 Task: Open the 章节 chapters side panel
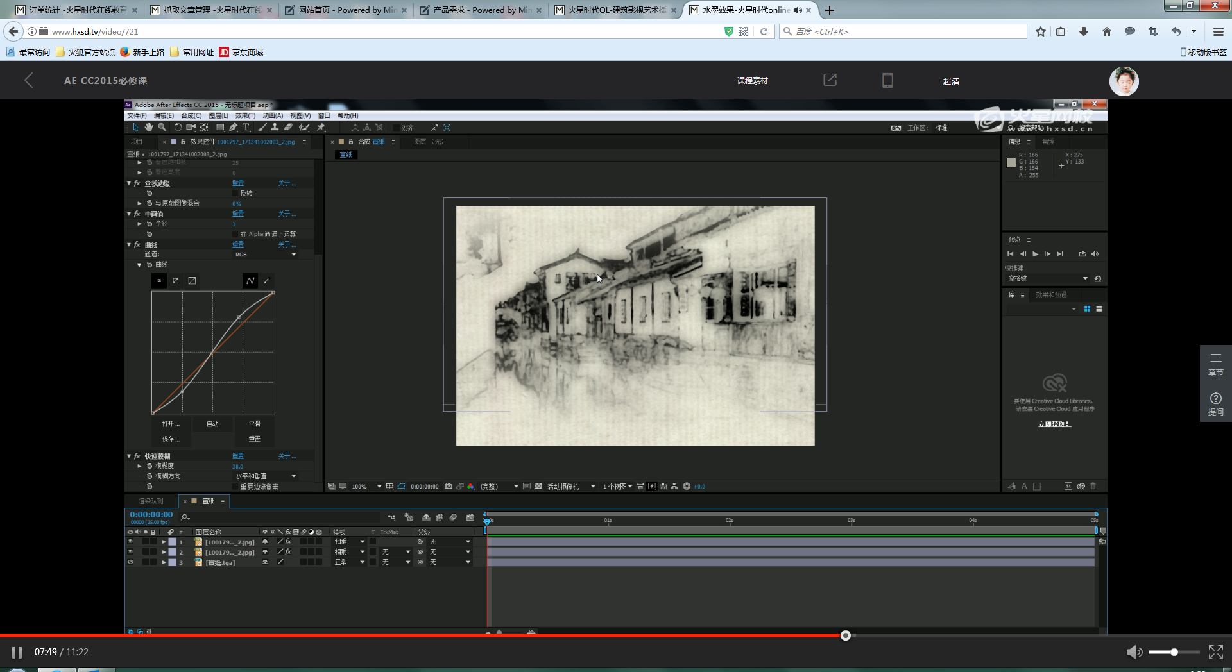click(1215, 364)
